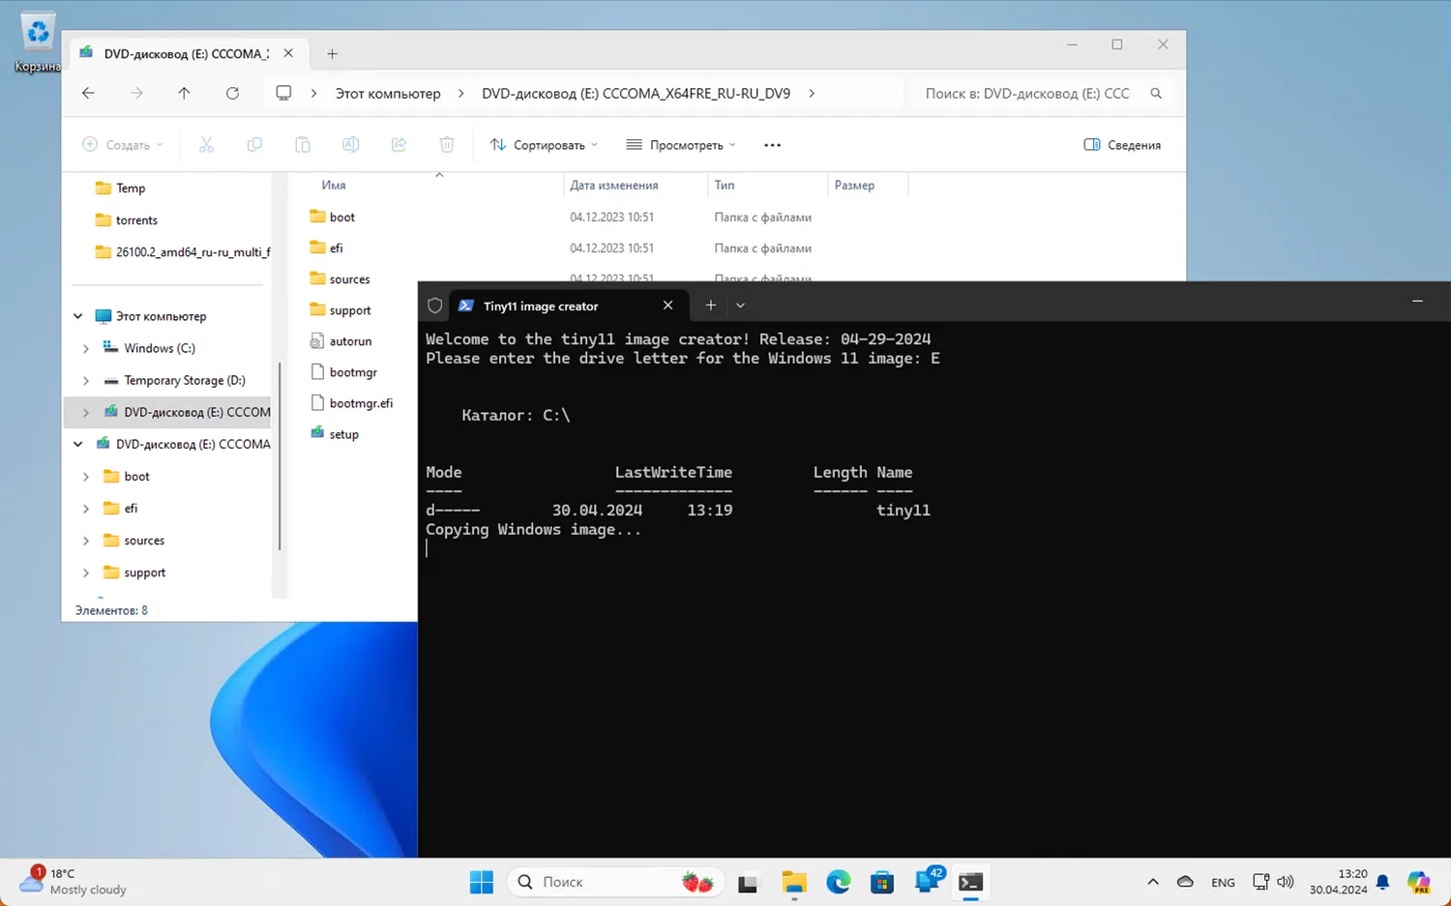Close the Tiny11 image creator tab

click(x=667, y=306)
